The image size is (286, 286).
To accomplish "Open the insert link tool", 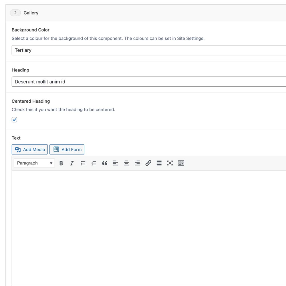I will (148, 163).
